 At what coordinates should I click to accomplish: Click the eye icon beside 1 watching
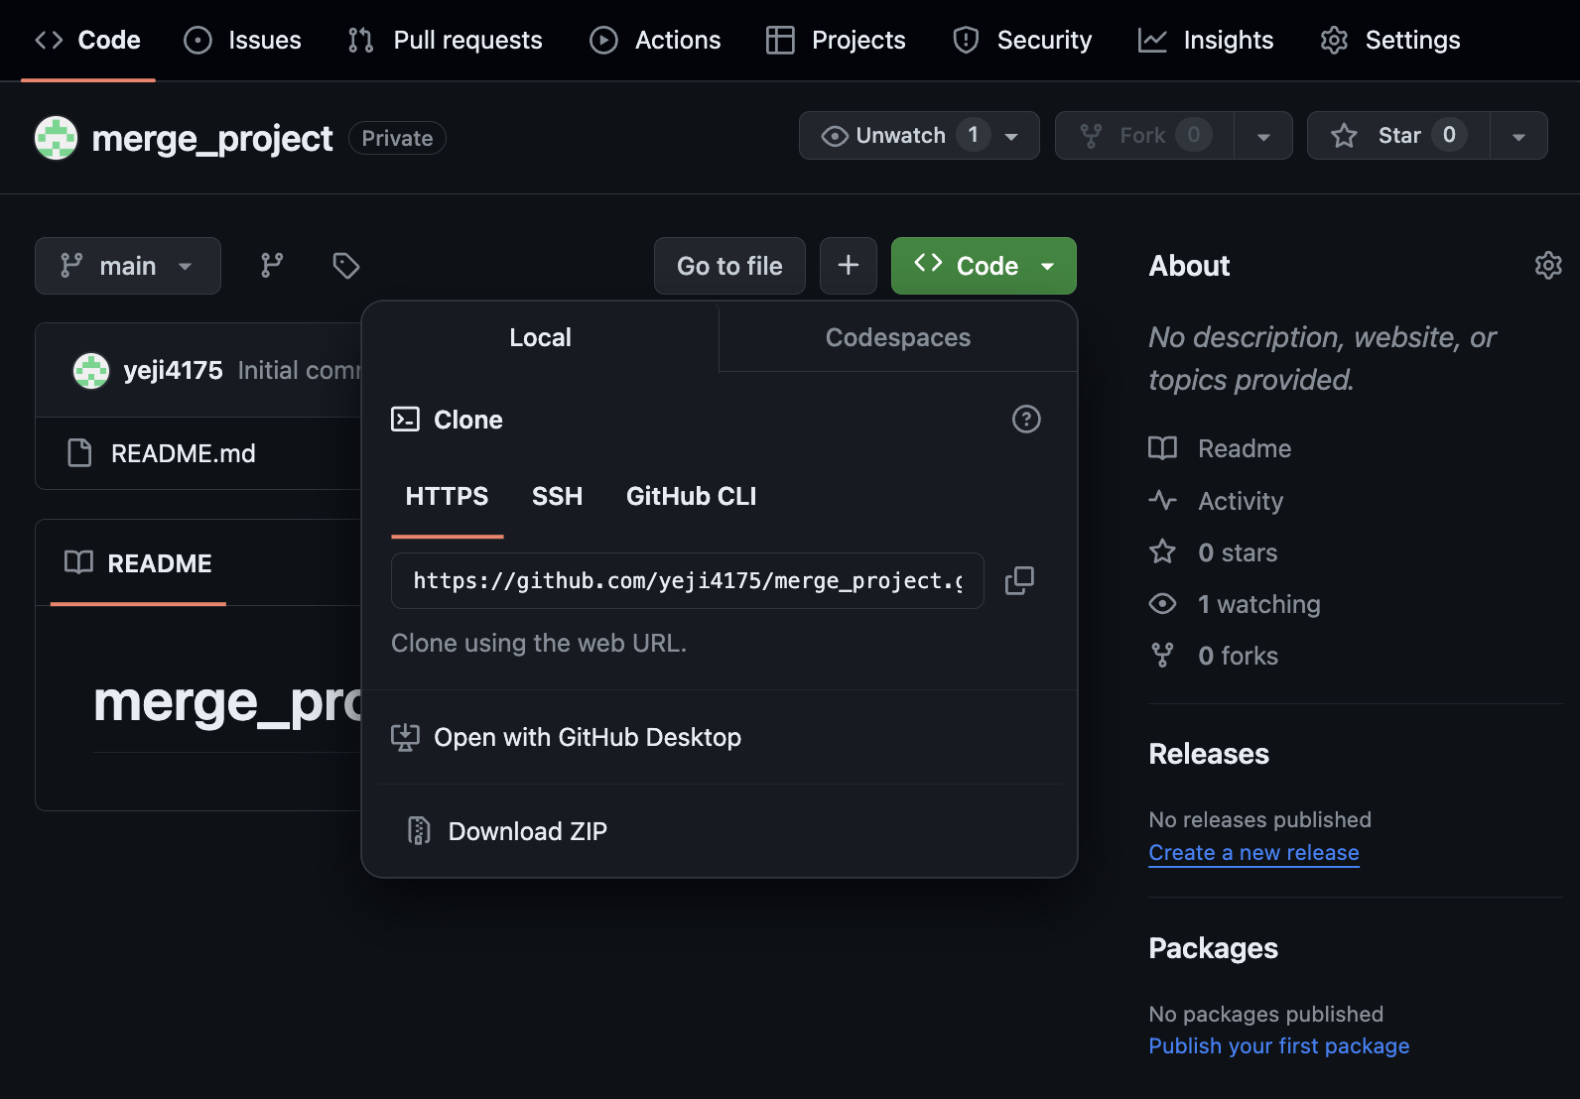coord(1162,603)
